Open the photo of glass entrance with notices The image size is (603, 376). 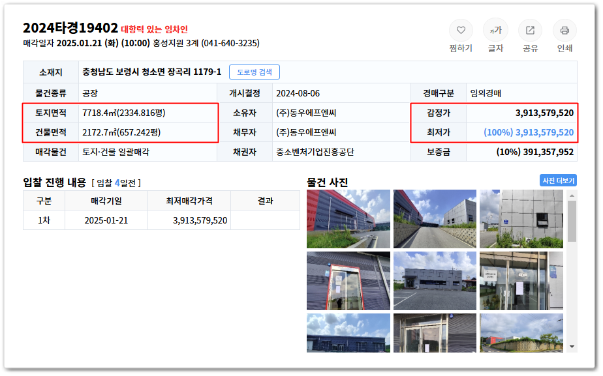click(521, 281)
